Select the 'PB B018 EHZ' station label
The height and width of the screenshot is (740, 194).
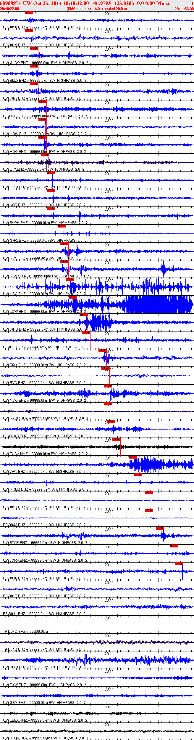pyautogui.click(x=14, y=27)
